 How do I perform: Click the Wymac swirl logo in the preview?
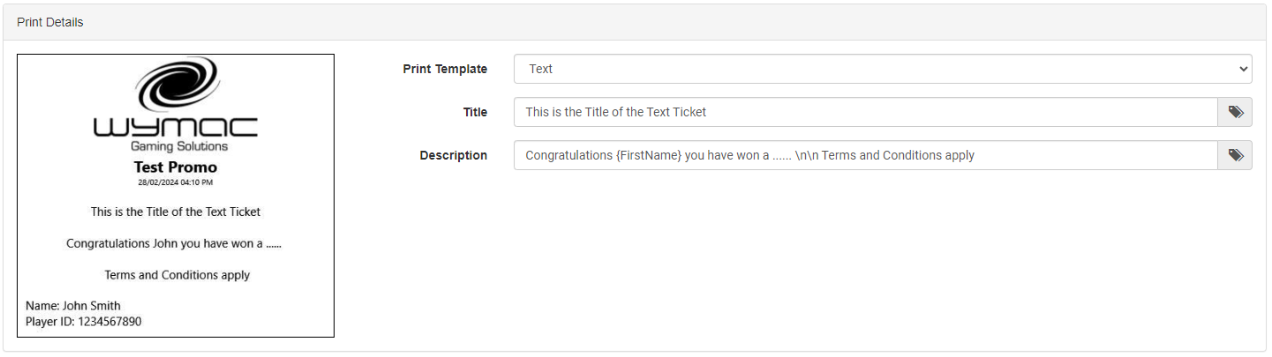176,83
